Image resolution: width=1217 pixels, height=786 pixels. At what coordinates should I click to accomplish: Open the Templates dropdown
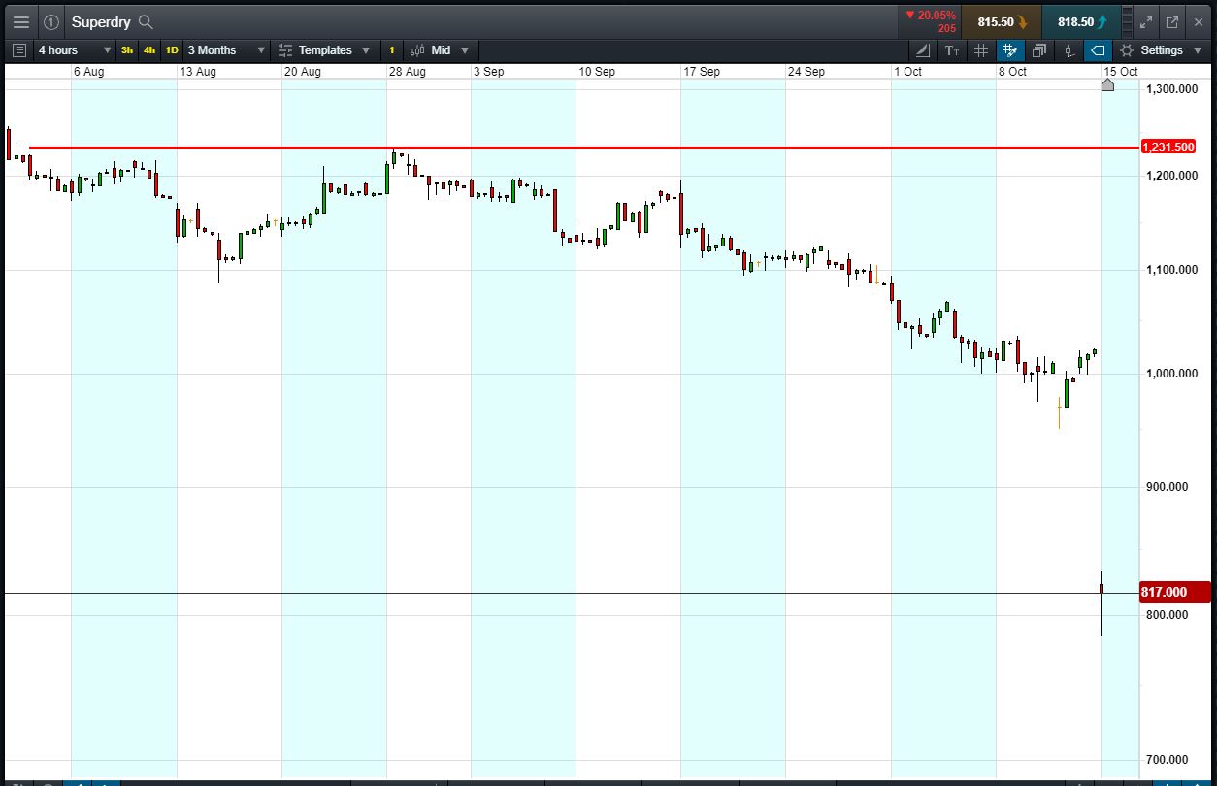click(324, 50)
